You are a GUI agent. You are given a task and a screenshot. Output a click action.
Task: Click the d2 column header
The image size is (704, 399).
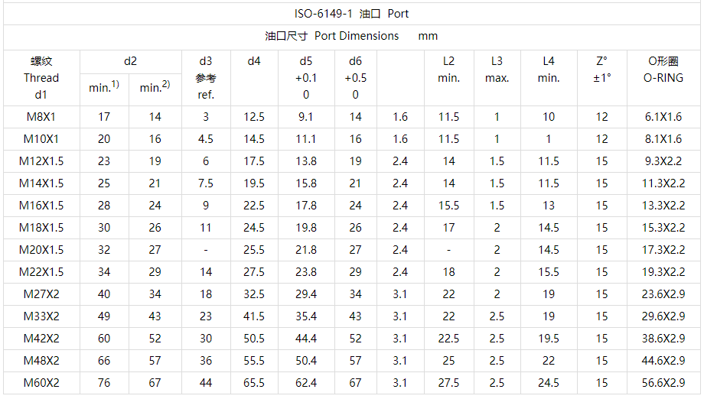130,61
